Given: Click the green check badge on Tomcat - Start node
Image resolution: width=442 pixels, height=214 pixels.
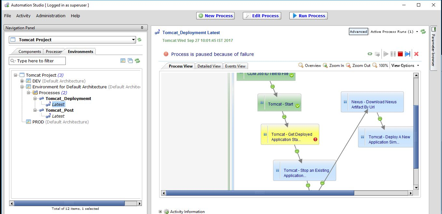Looking at the screenshot, I should pos(297,106).
